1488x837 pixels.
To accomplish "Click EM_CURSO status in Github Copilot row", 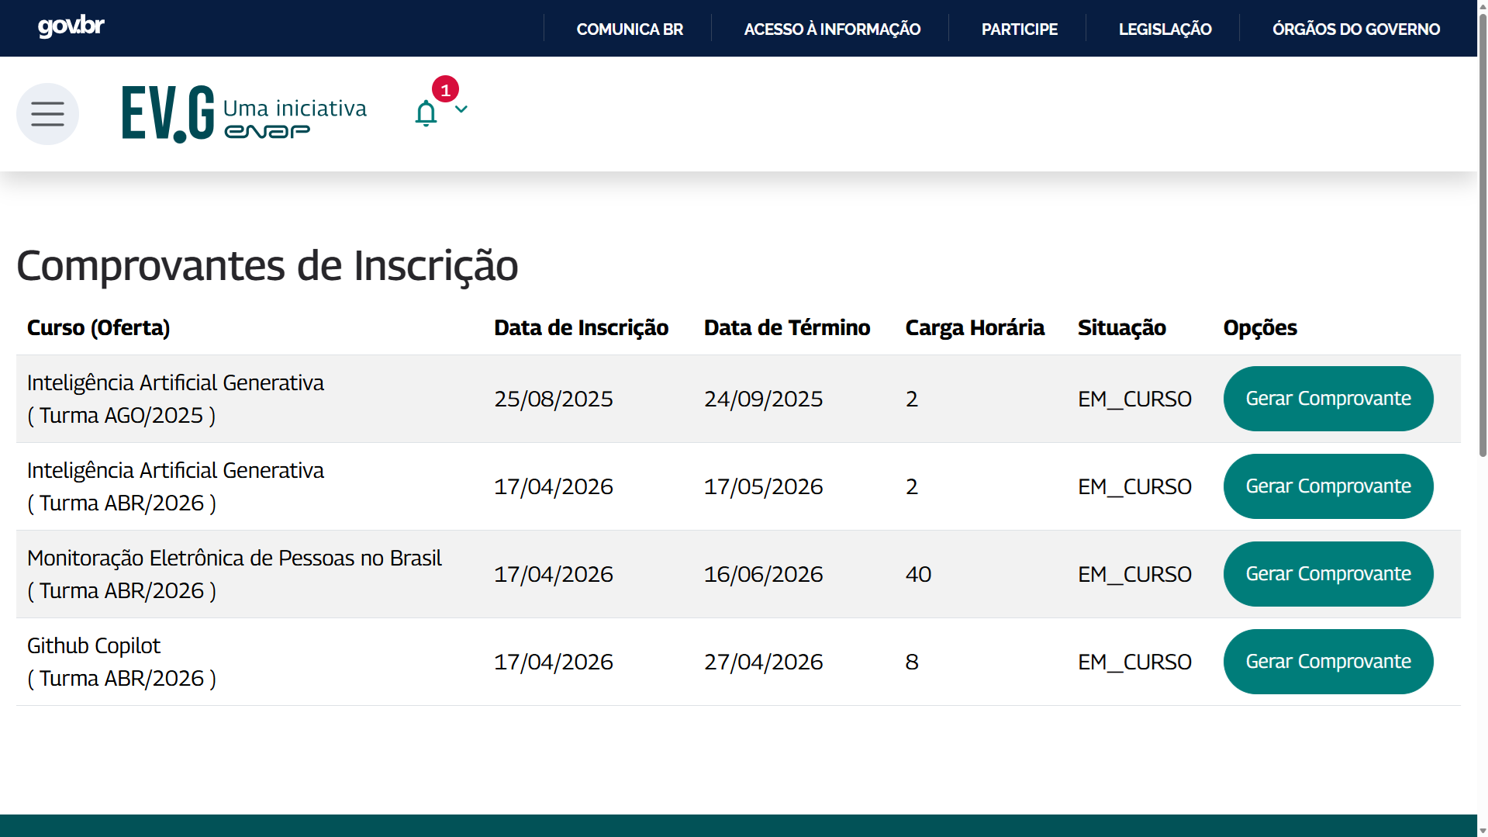I will [1134, 662].
